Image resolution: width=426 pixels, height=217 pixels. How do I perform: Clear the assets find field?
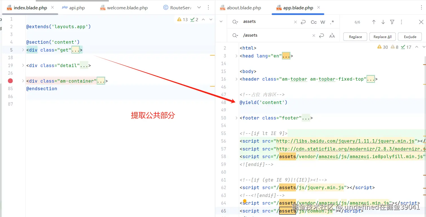tap(295, 22)
